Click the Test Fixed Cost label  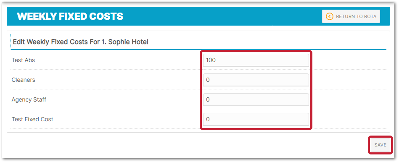[x=32, y=119]
